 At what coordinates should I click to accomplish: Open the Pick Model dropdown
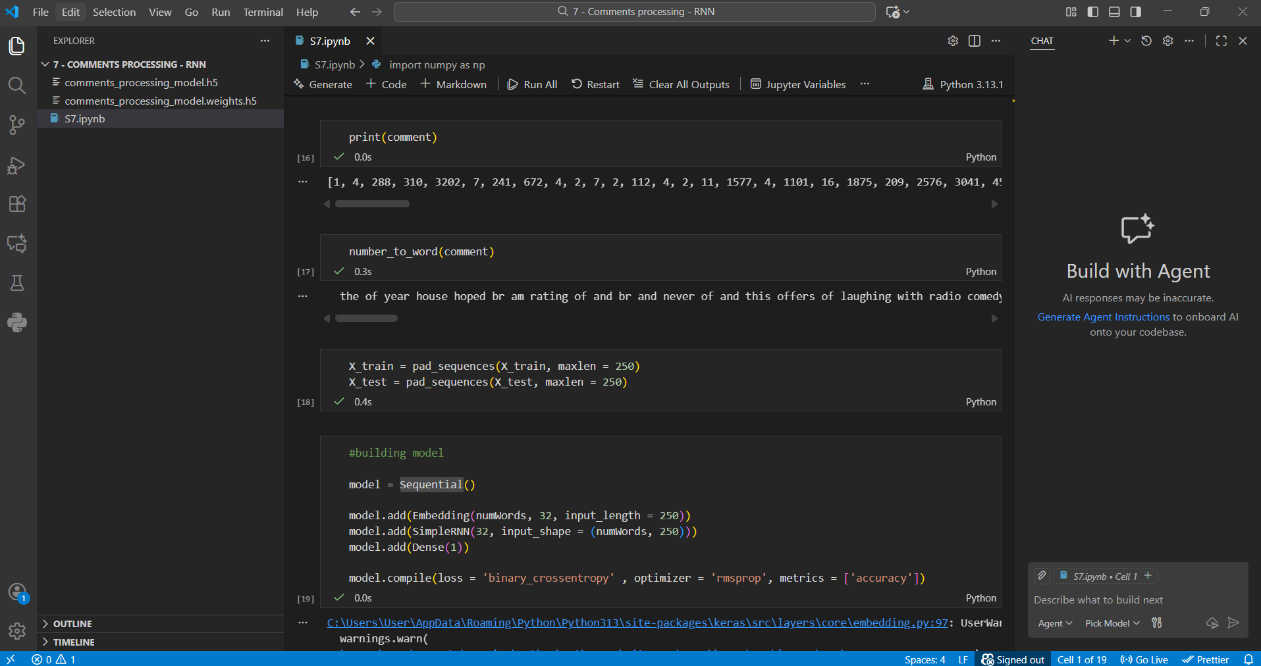(x=1112, y=623)
